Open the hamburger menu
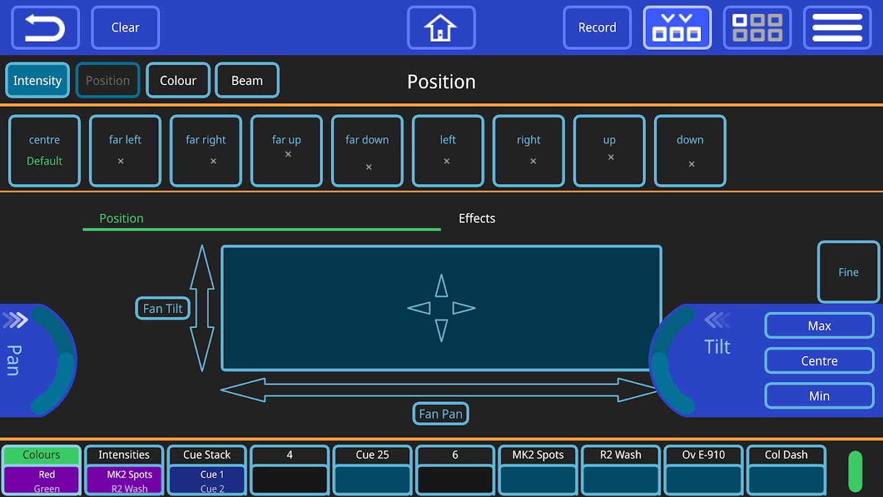Image resolution: width=883 pixels, height=497 pixels. pos(837,28)
